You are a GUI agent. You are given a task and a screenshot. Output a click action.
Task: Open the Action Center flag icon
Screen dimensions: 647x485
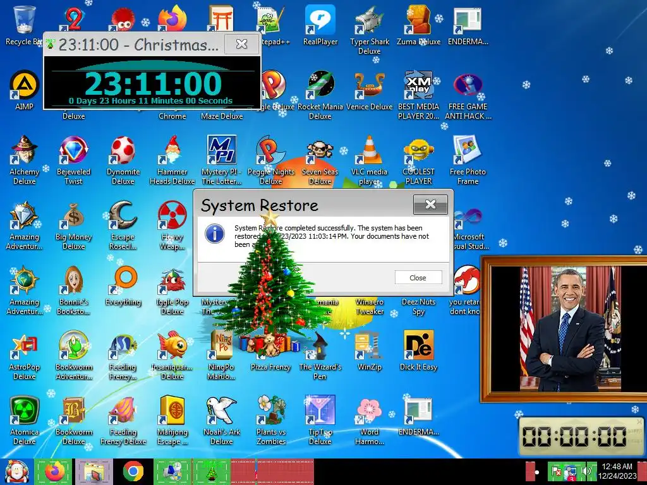pos(557,471)
